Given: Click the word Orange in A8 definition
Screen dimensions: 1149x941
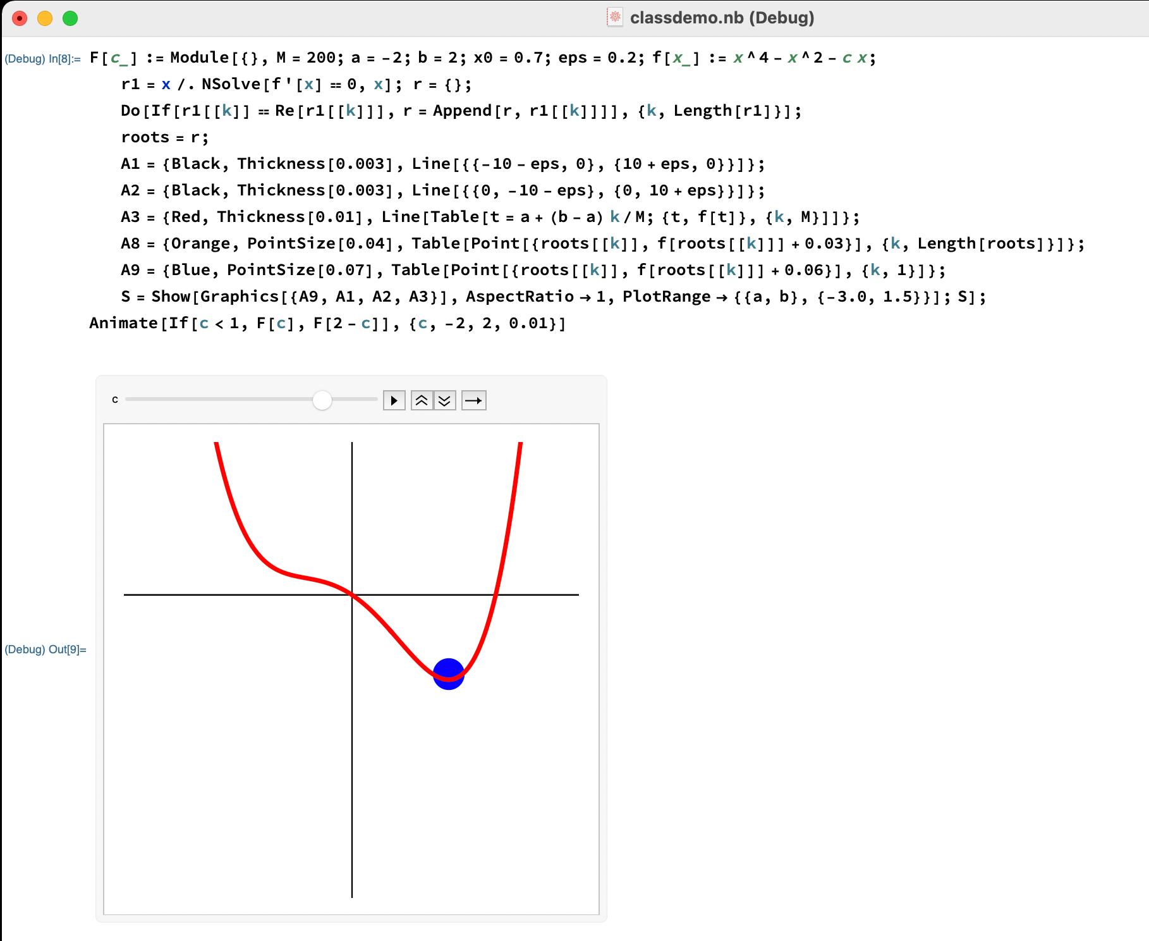Looking at the screenshot, I should pyautogui.click(x=200, y=243).
